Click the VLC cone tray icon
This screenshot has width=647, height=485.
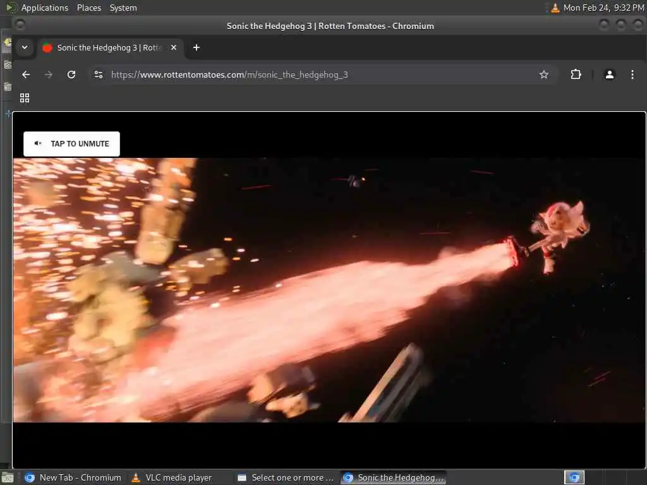coord(555,8)
